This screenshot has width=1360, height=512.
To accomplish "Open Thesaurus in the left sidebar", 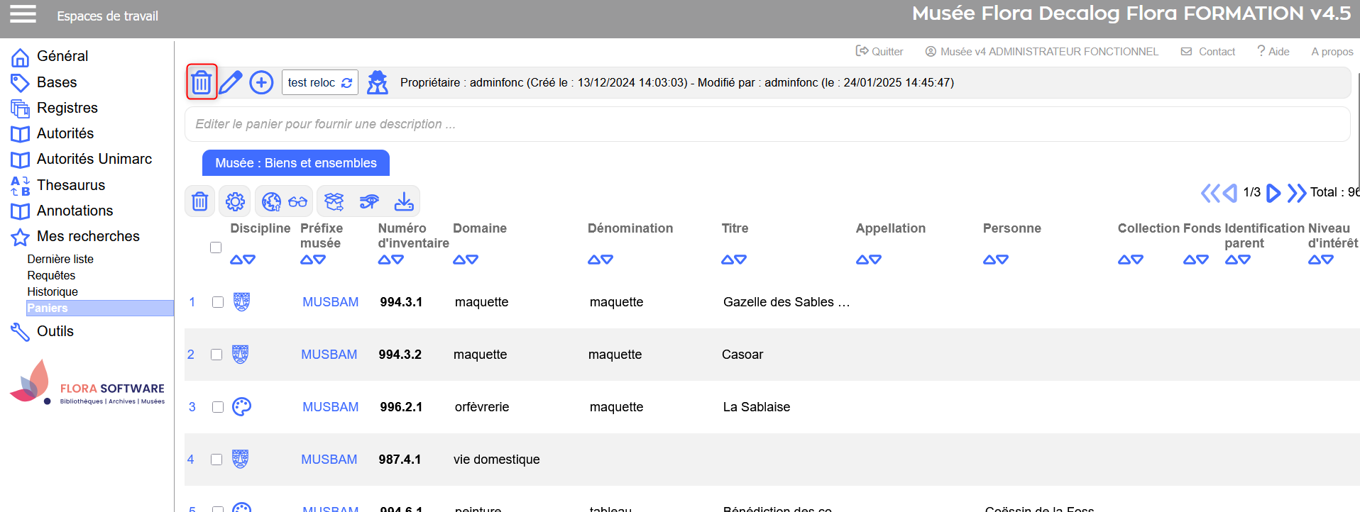I will tap(70, 185).
